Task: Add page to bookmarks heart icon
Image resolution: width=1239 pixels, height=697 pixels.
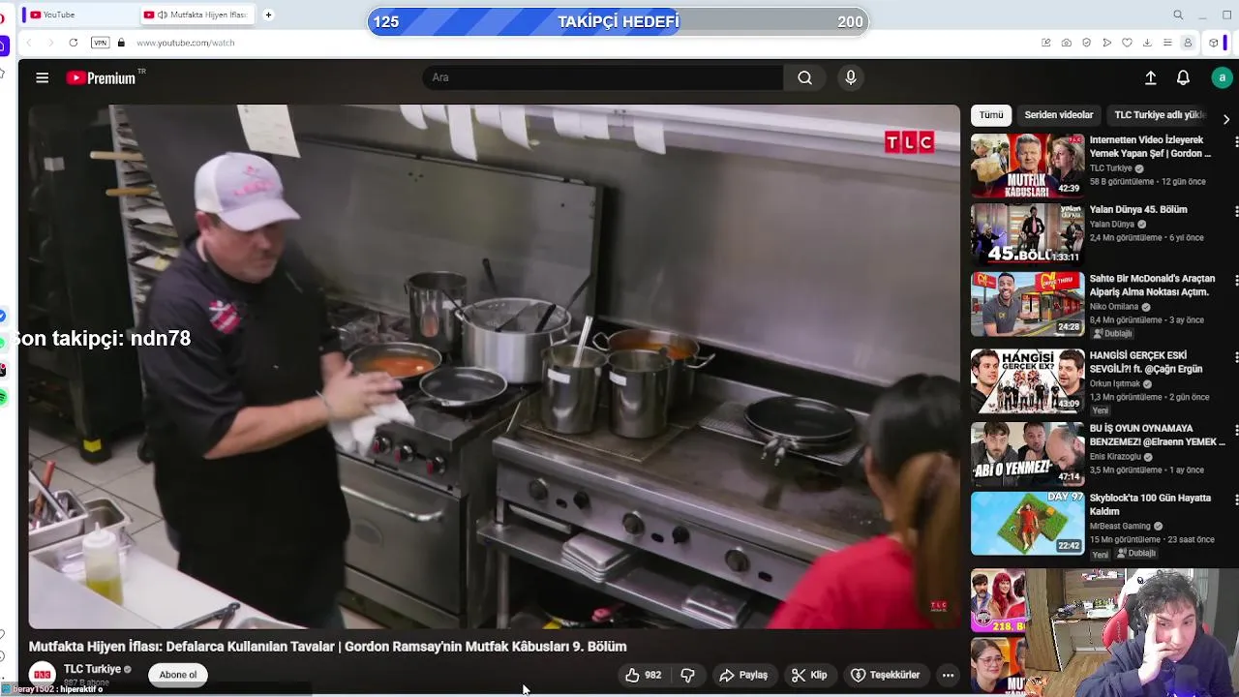Action: point(1127,43)
